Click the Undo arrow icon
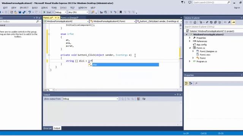The image size is (243, 136). click(x=30, y=12)
